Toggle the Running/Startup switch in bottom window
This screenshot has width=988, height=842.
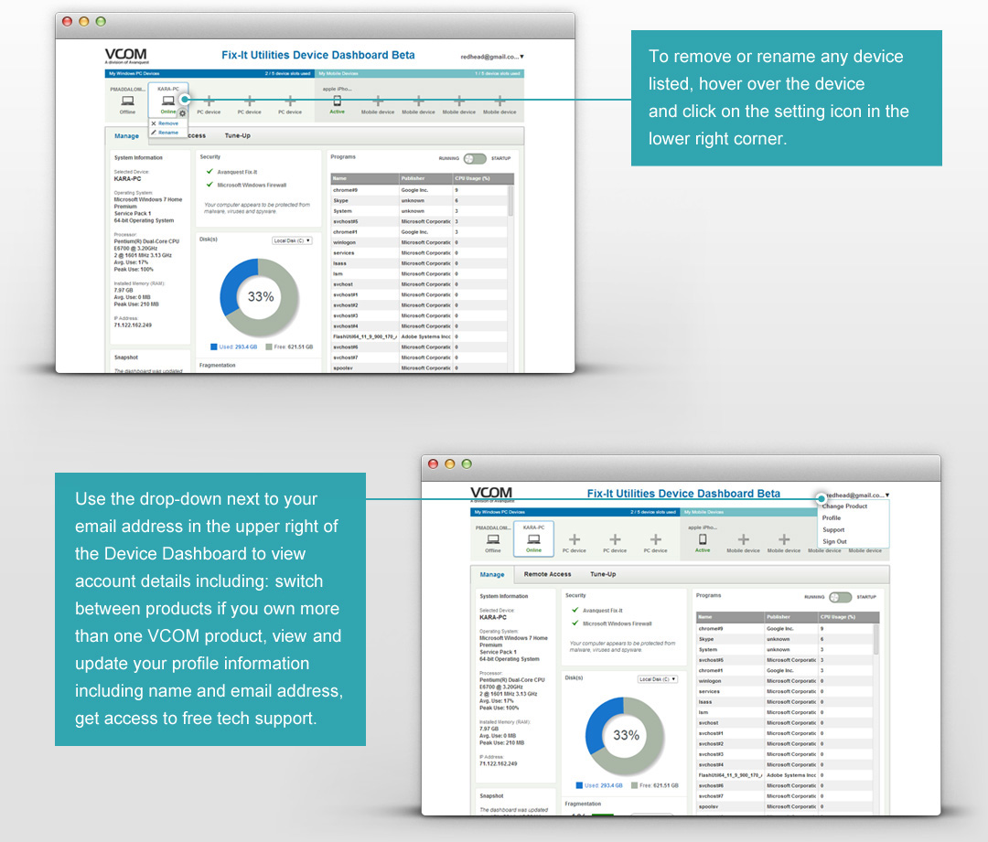tap(841, 597)
